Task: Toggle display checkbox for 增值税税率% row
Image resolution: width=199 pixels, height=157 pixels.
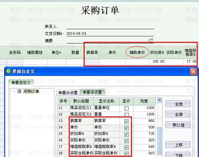Action: (126, 147)
